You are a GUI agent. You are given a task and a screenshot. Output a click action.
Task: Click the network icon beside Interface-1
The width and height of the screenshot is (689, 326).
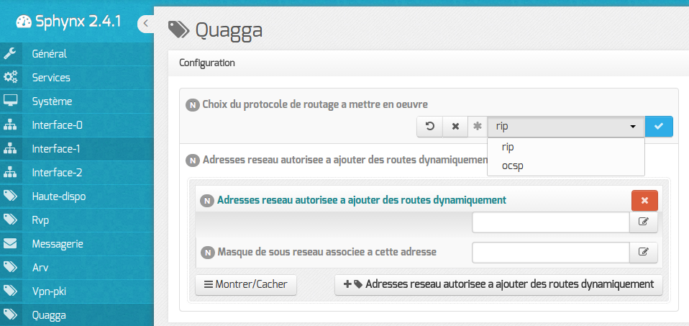click(10, 149)
